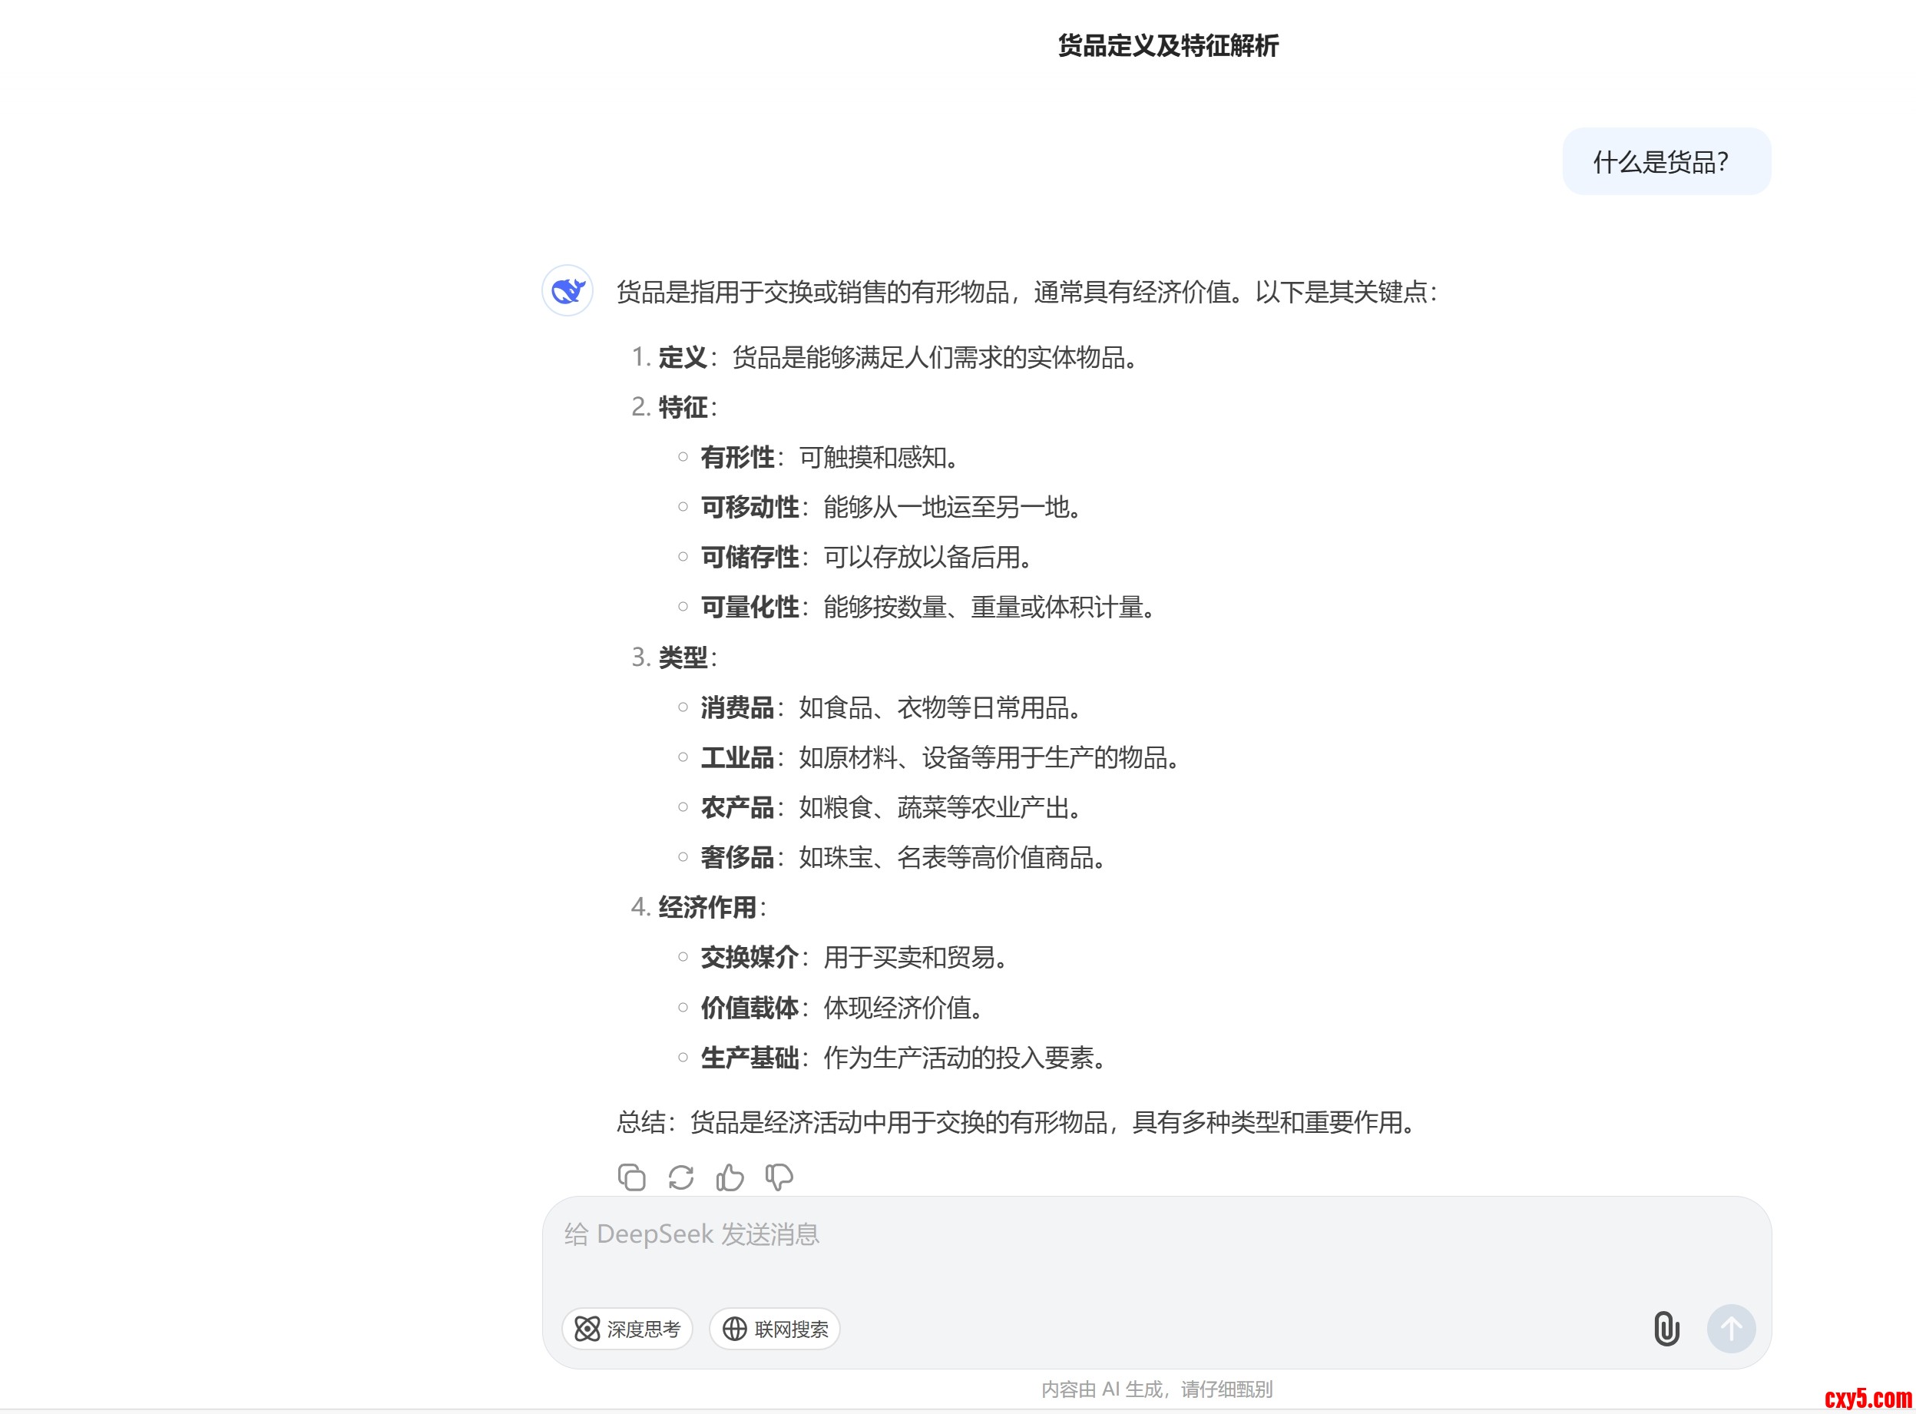Click the 奢侈品 bullet item
This screenshot has height=1414, width=1916.
coord(736,857)
